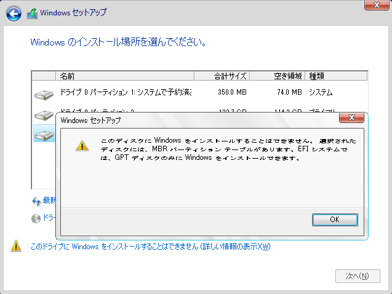Open 'このドライブに Windows をインストールすることはできません' link
This screenshot has height=294, width=392.
pos(150,247)
